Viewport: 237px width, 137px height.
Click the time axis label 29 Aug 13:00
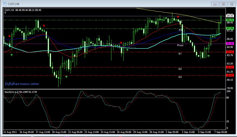coord(140,132)
